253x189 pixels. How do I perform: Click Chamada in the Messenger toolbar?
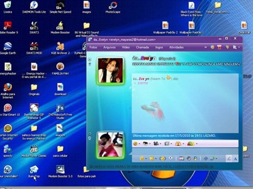pyautogui.click(x=142, y=47)
